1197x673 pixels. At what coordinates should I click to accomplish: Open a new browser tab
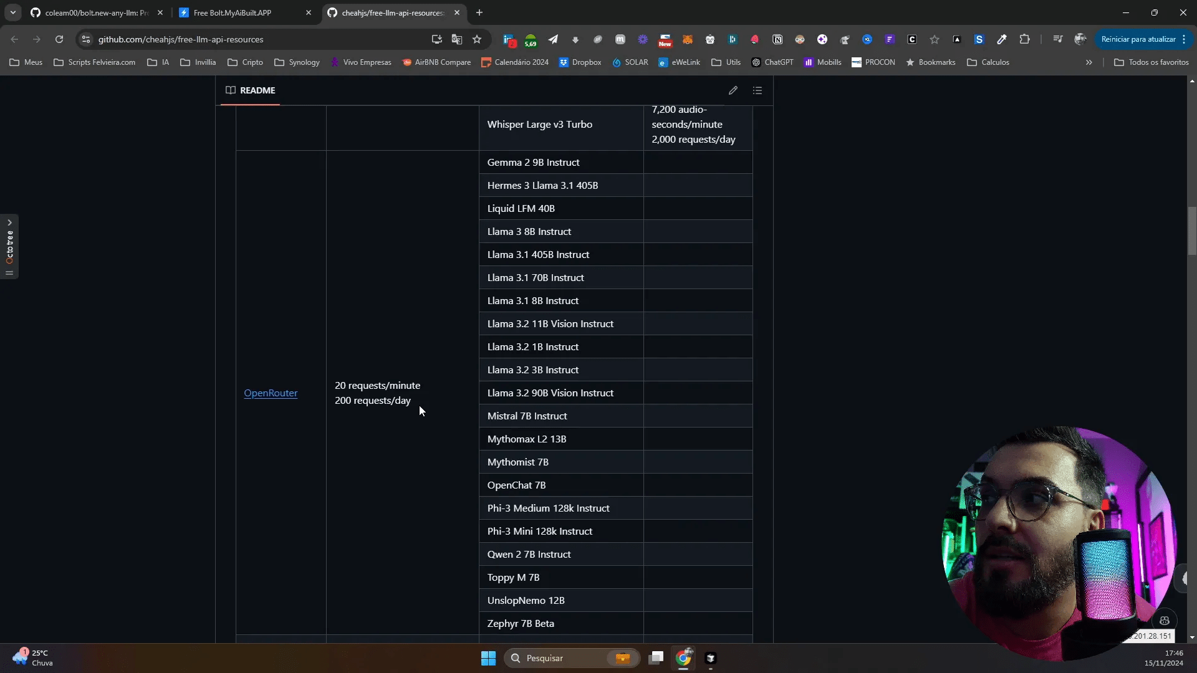click(x=479, y=12)
